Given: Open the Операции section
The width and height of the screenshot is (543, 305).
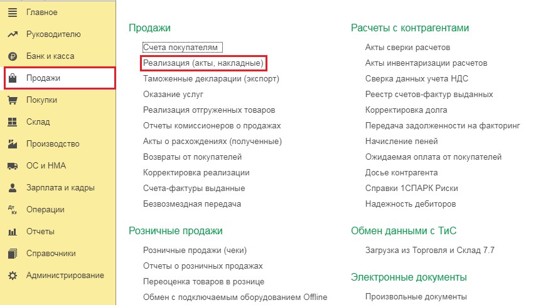Looking at the screenshot, I should (x=45, y=210).
